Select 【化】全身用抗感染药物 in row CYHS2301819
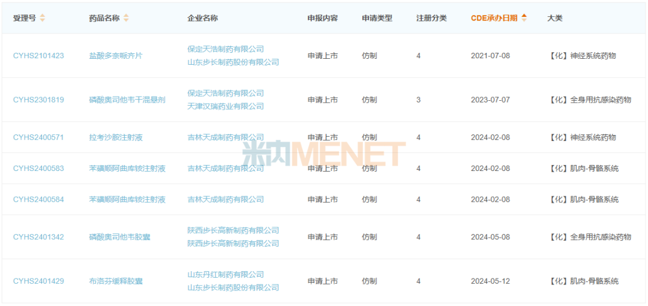The width and height of the screenshot is (648, 306). [x=590, y=100]
